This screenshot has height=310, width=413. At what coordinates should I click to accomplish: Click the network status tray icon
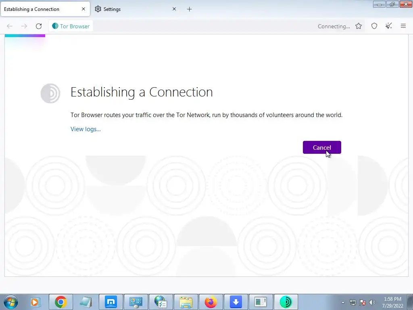[x=353, y=302]
